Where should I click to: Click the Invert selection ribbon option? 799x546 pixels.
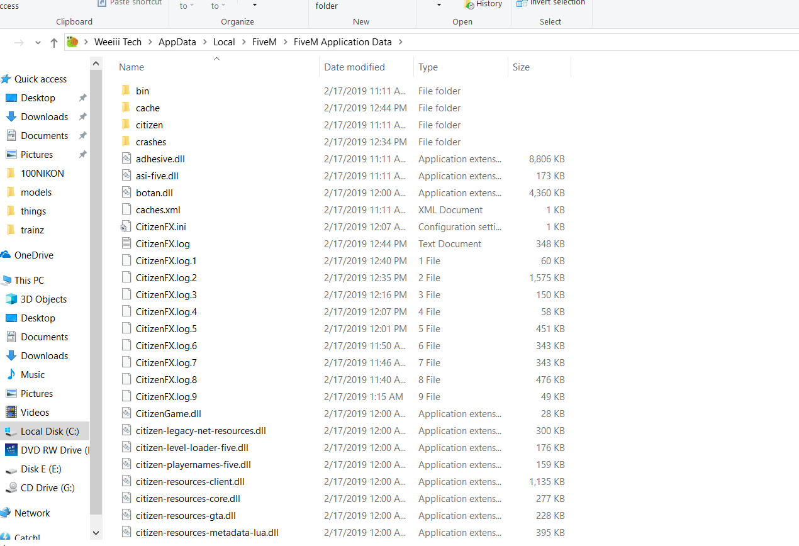click(x=550, y=3)
